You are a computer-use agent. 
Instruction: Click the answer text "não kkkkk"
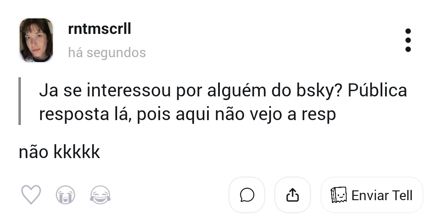coord(59,152)
